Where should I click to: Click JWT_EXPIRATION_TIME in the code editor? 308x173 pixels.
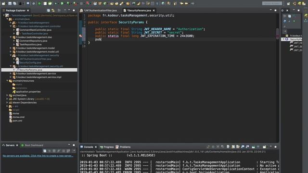point(157,36)
